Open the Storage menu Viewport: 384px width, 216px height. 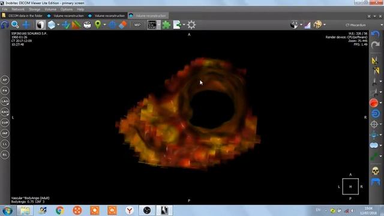coord(35,10)
